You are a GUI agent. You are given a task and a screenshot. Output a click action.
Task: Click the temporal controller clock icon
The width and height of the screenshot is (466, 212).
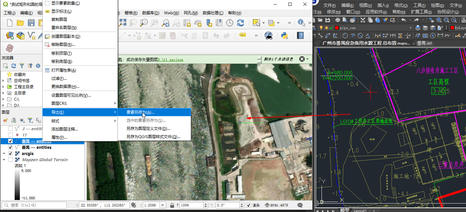coord(230,23)
